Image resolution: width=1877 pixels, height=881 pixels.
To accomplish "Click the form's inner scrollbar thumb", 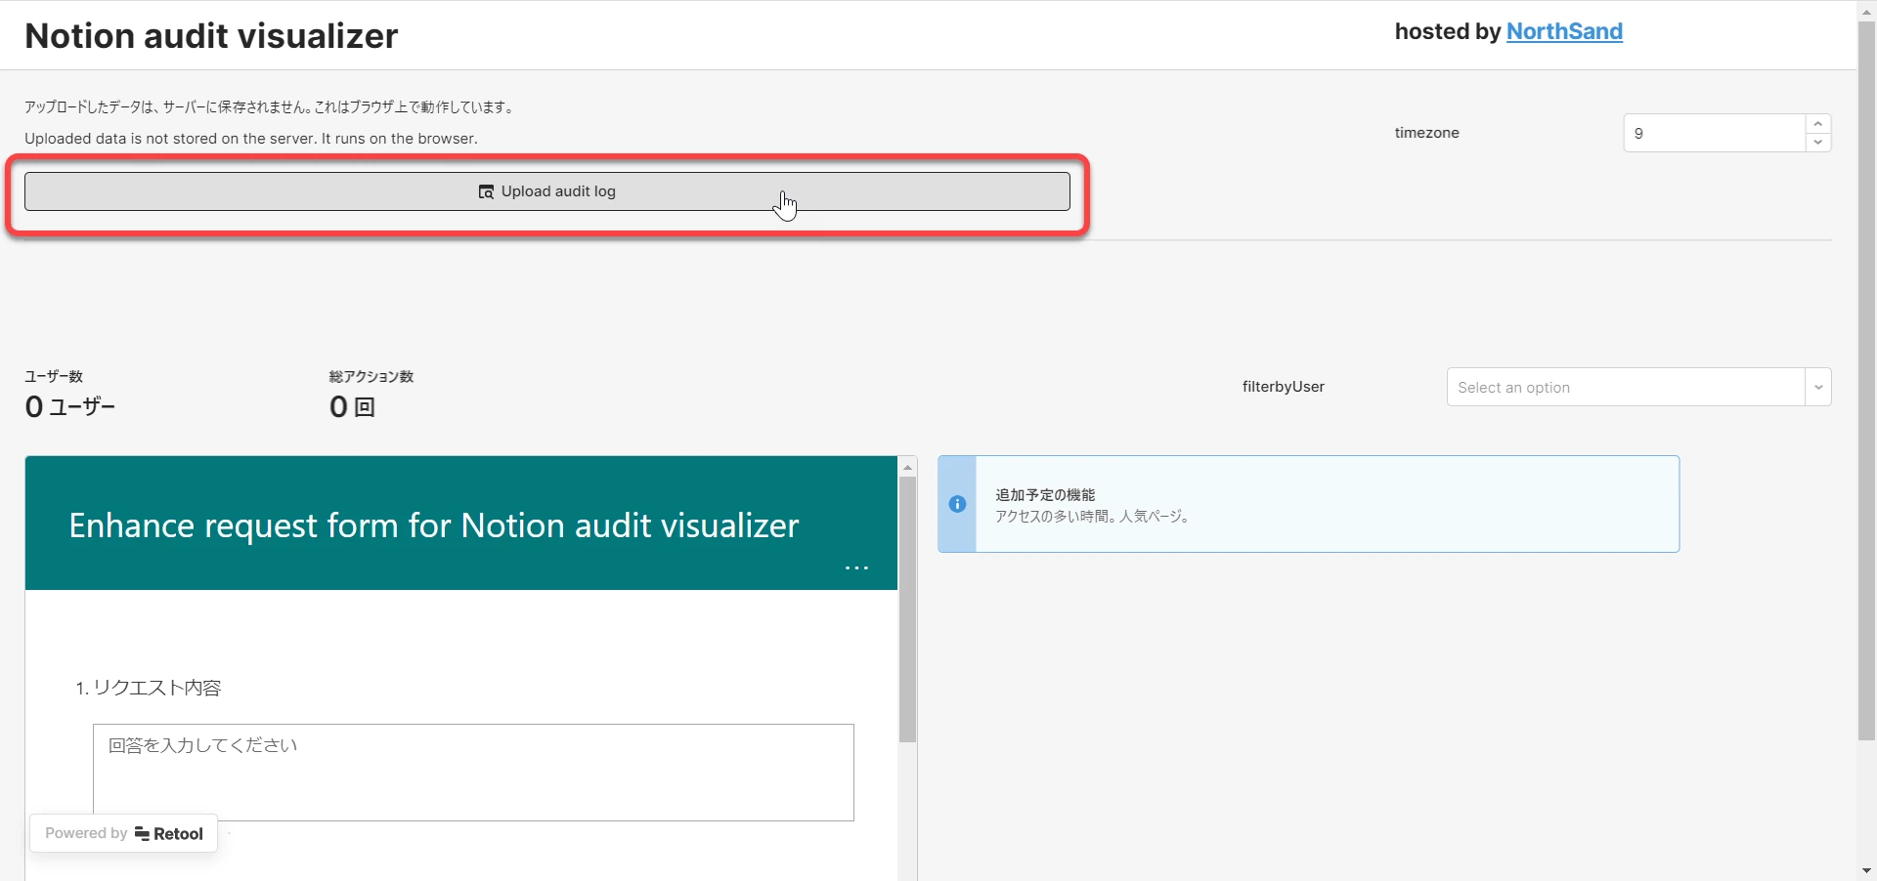I will [907, 609].
